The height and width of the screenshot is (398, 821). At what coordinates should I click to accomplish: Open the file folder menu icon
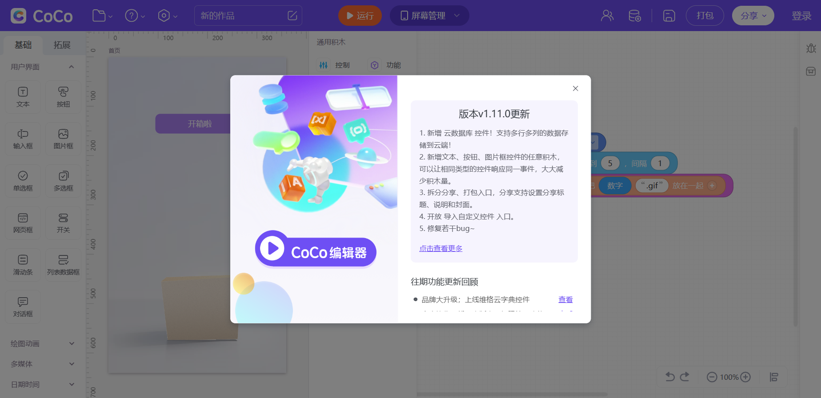coord(102,16)
